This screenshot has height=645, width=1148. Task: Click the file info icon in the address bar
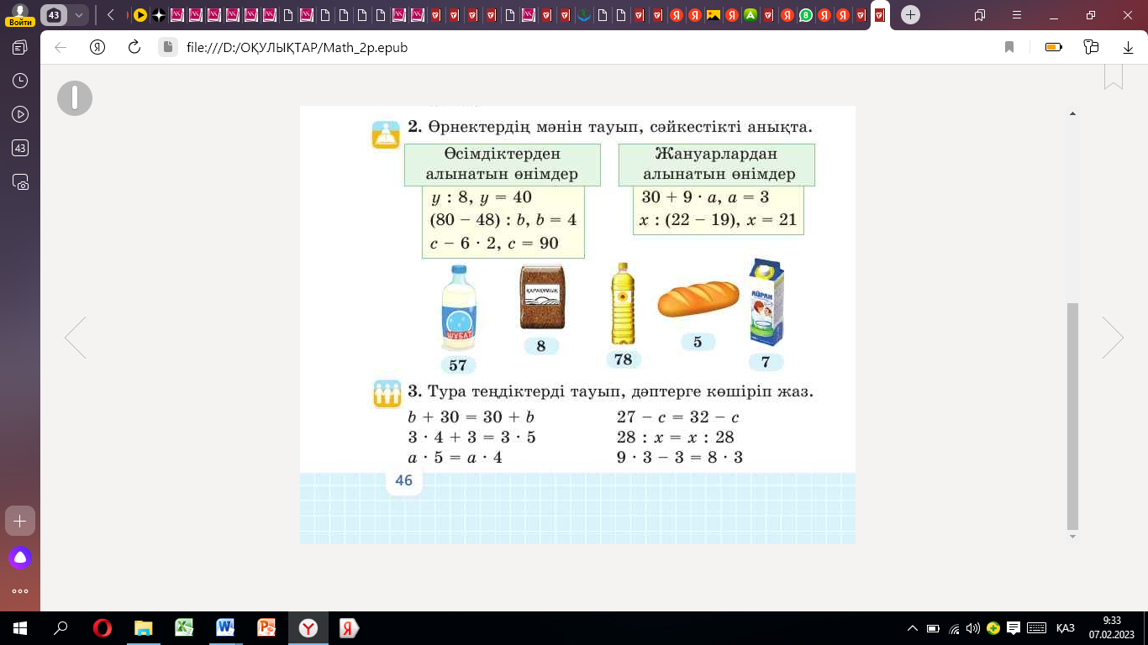pyautogui.click(x=168, y=48)
